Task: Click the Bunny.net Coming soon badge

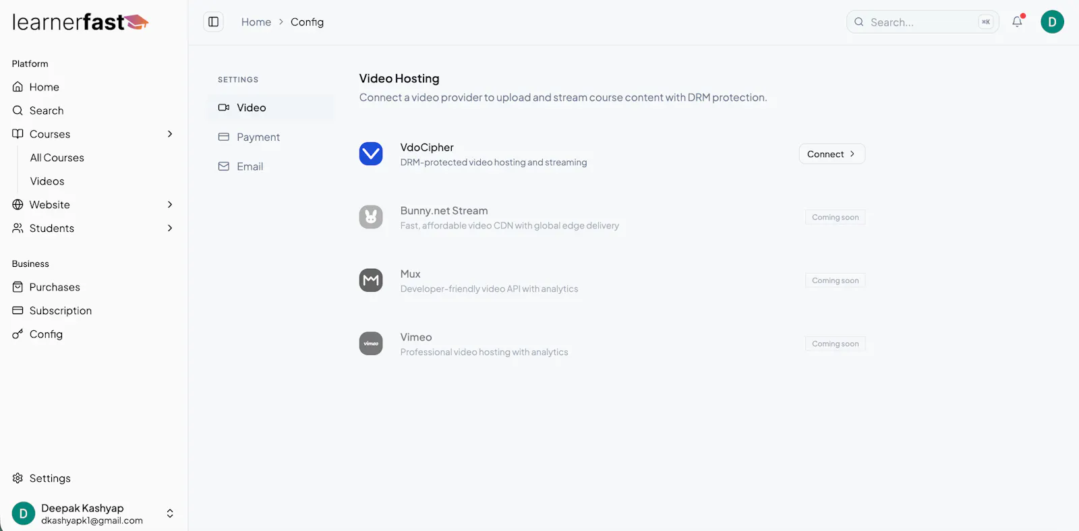Action: 835,217
